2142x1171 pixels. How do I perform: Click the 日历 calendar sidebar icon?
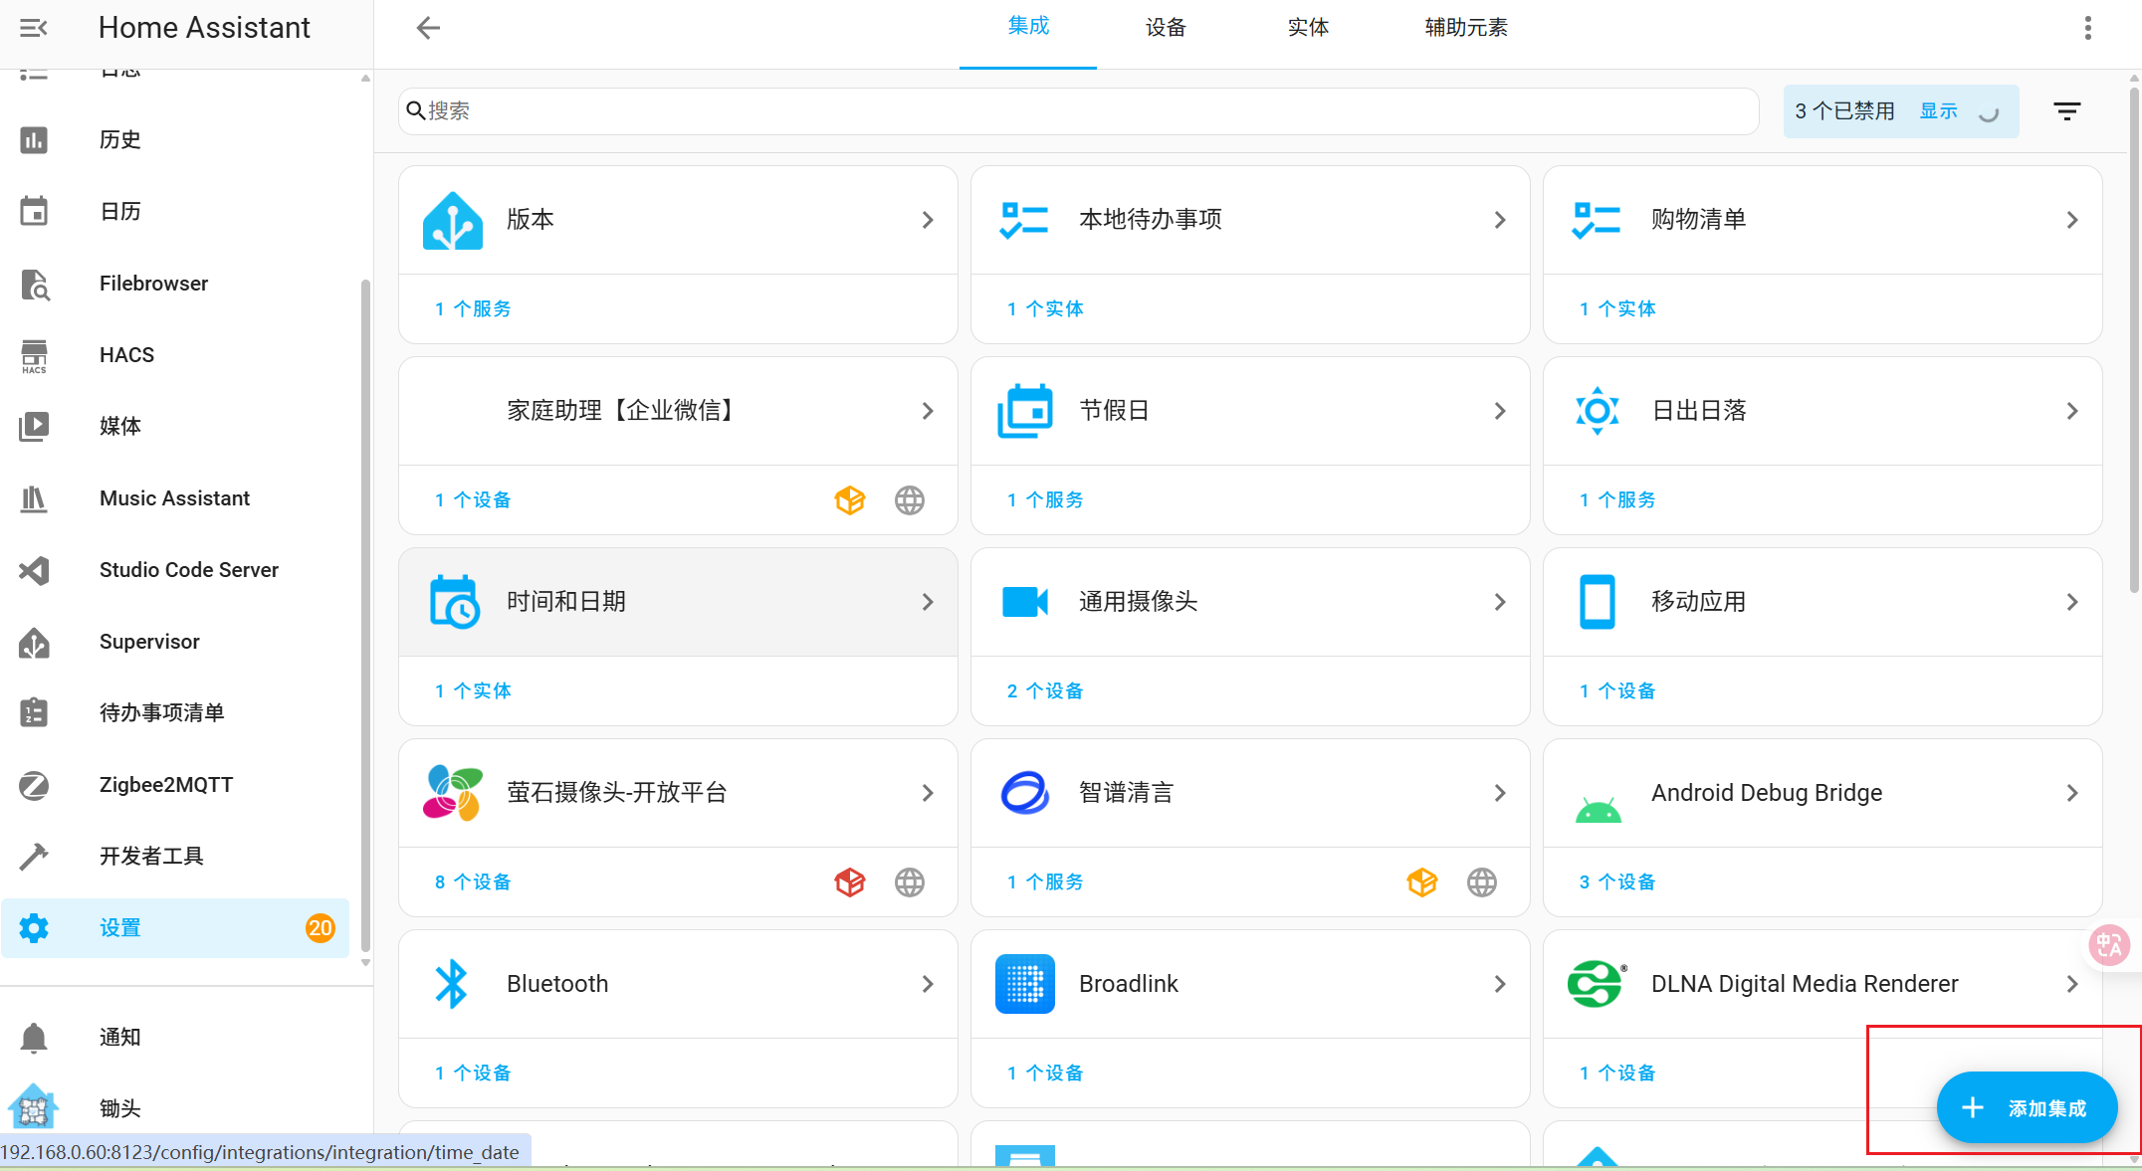click(34, 212)
